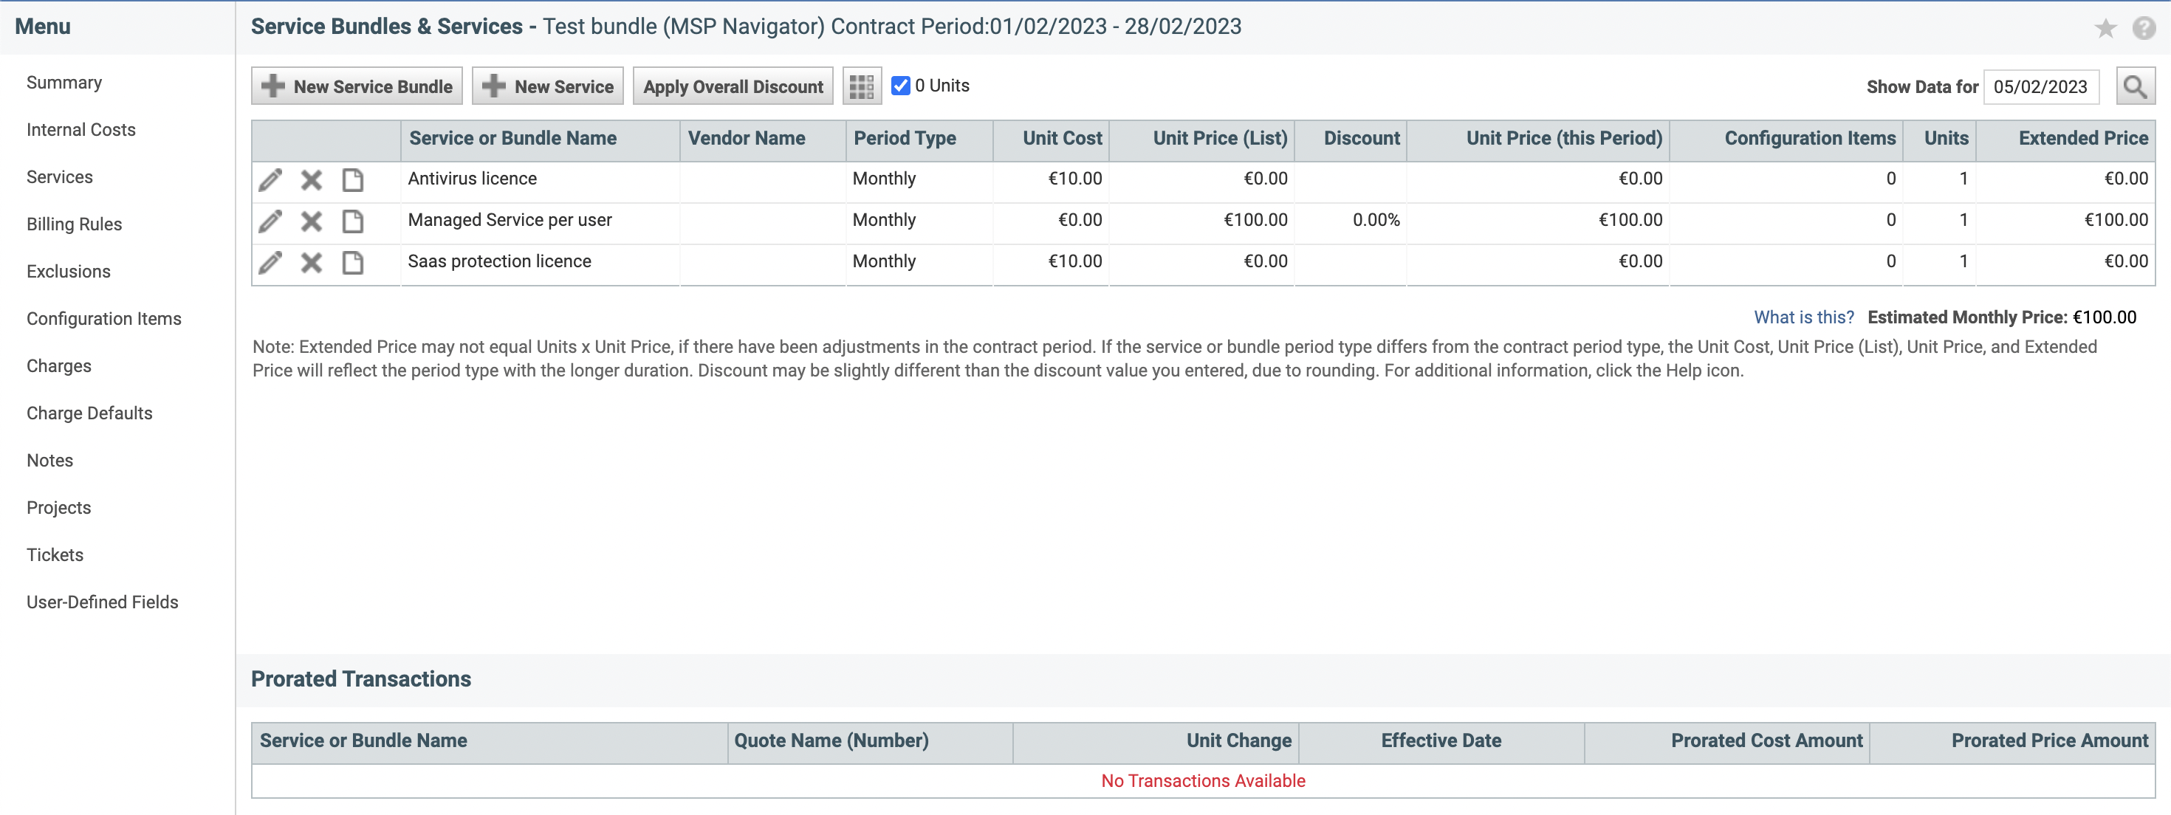Open Billing Rules in the menu
This screenshot has width=2171, height=815.
(x=74, y=224)
